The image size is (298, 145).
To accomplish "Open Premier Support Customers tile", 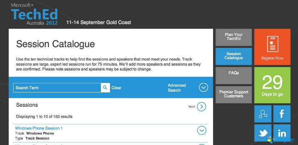I will coord(233,94).
